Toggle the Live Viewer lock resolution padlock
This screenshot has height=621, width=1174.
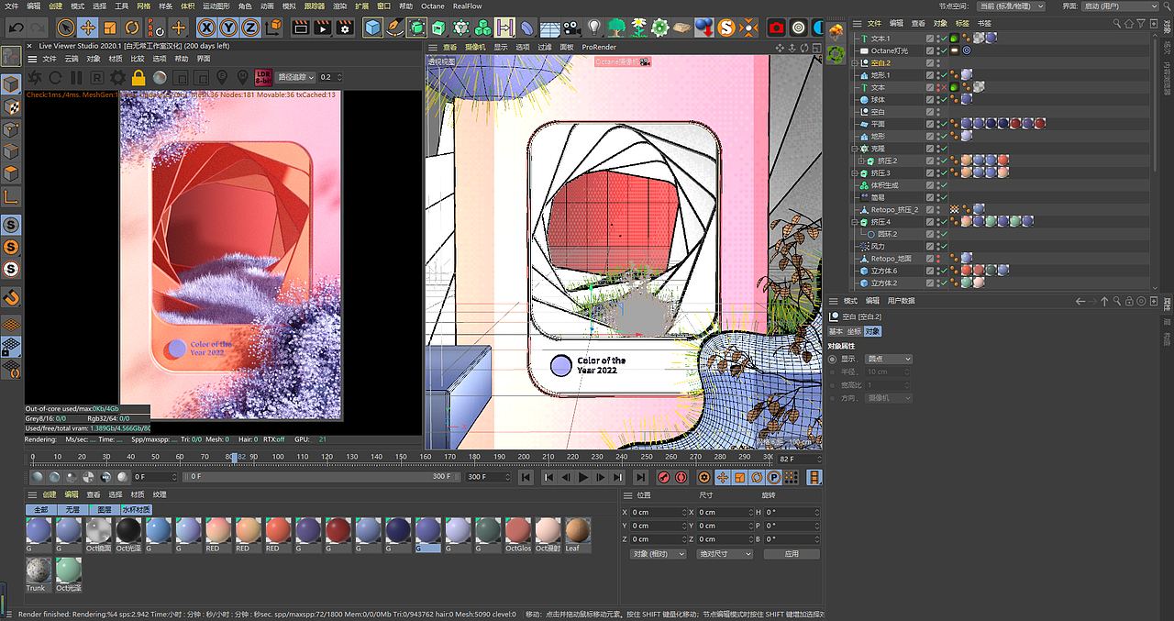tap(139, 78)
